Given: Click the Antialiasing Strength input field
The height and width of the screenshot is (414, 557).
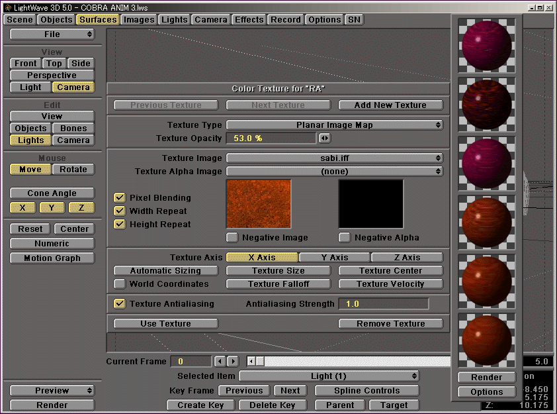Looking at the screenshot, I should 383,304.
